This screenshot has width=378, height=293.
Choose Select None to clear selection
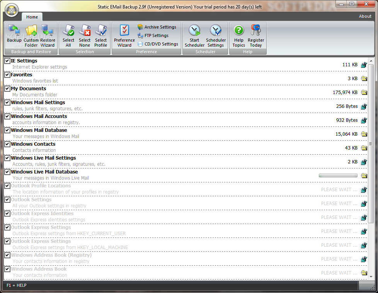(85, 35)
